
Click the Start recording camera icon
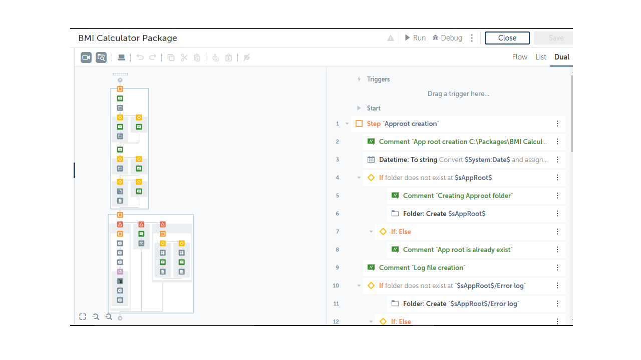pyautogui.click(x=86, y=57)
